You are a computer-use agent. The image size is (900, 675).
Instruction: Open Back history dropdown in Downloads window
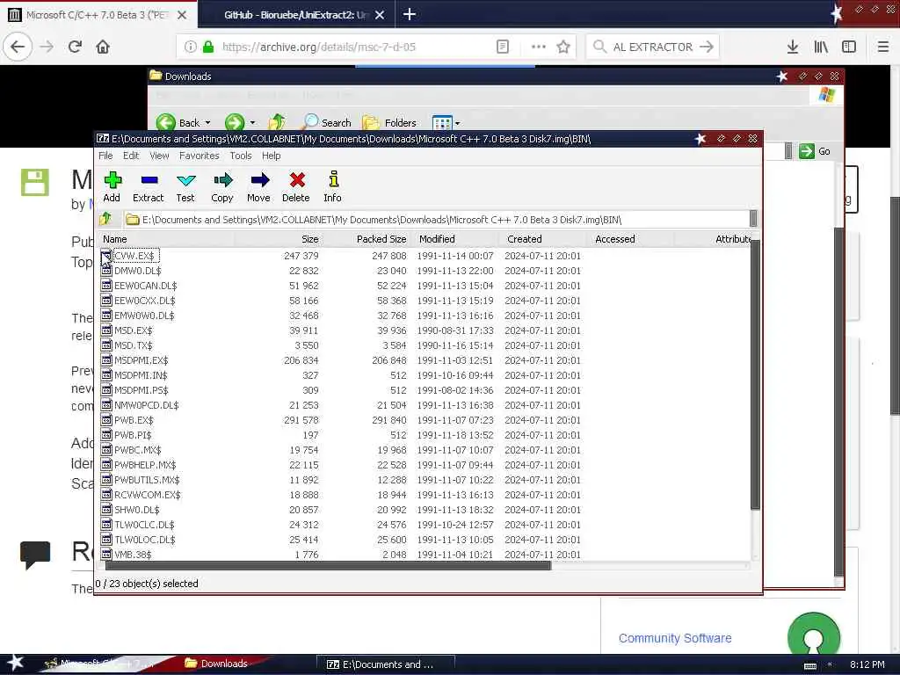coord(207,123)
